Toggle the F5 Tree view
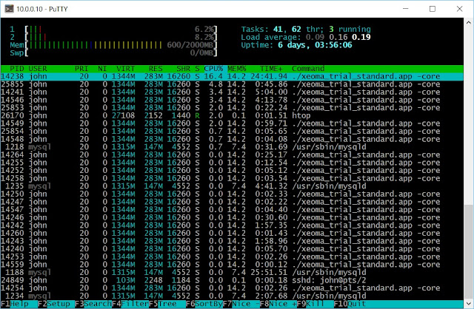Viewport: 474px width, 309px height. pyautogui.click(x=163, y=304)
